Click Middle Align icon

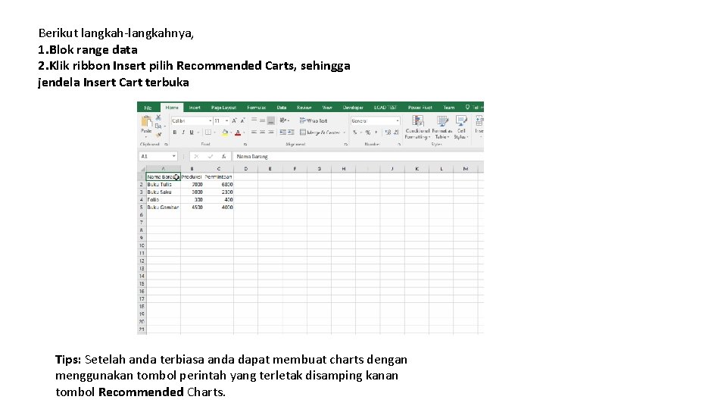[x=263, y=120]
